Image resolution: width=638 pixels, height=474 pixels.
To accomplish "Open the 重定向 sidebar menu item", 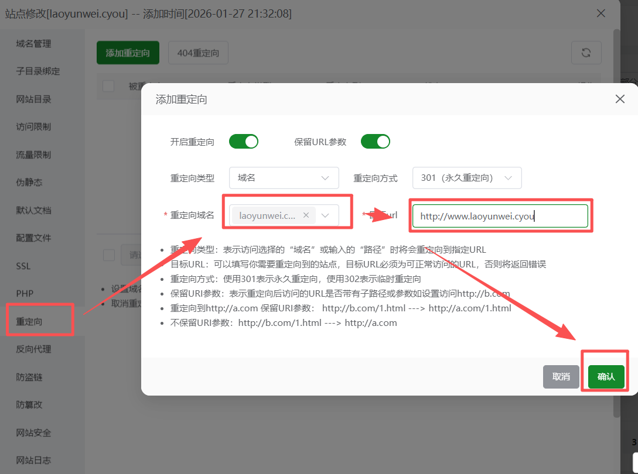I will [x=29, y=321].
